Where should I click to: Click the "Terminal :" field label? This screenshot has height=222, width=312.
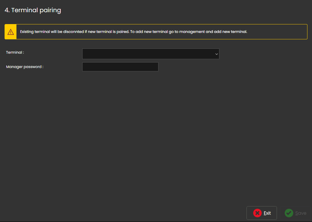(x=15, y=52)
